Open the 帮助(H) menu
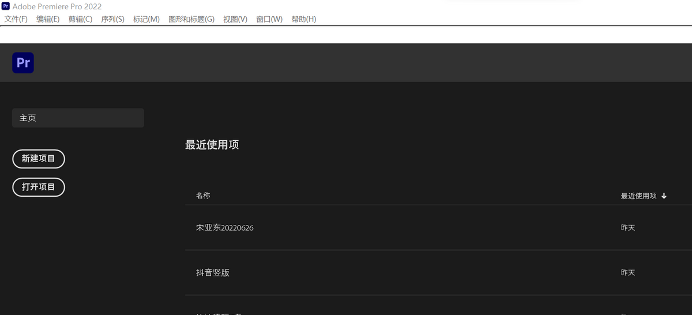Viewport: 692px width, 315px height. (x=304, y=19)
